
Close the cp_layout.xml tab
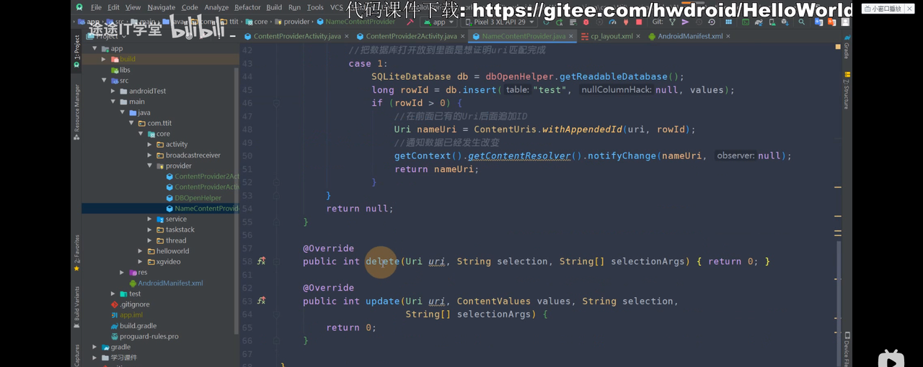[x=640, y=36]
